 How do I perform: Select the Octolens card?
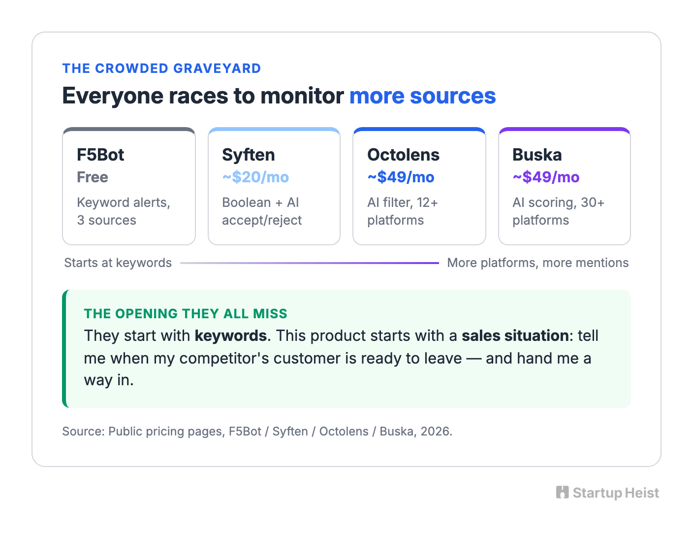click(419, 186)
